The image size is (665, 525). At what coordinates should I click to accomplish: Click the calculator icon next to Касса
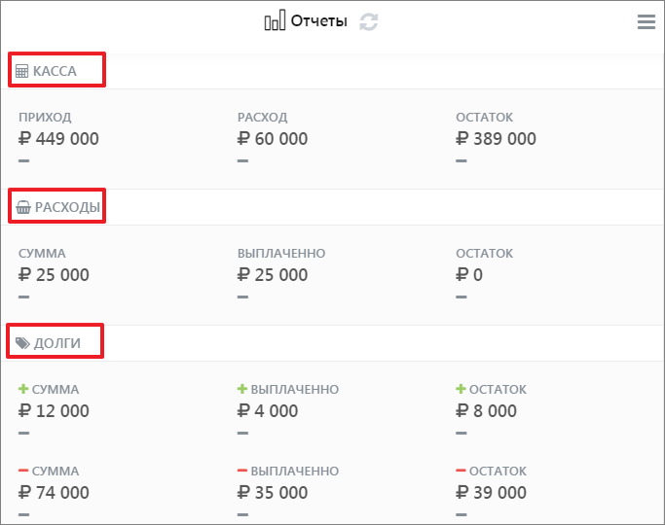click(22, 71)
